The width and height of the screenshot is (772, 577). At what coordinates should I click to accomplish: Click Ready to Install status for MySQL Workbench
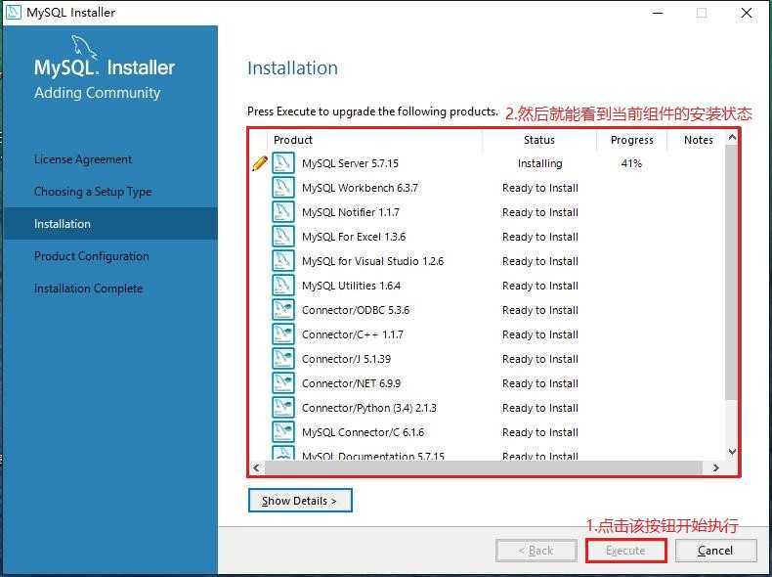tap(540, 188)
